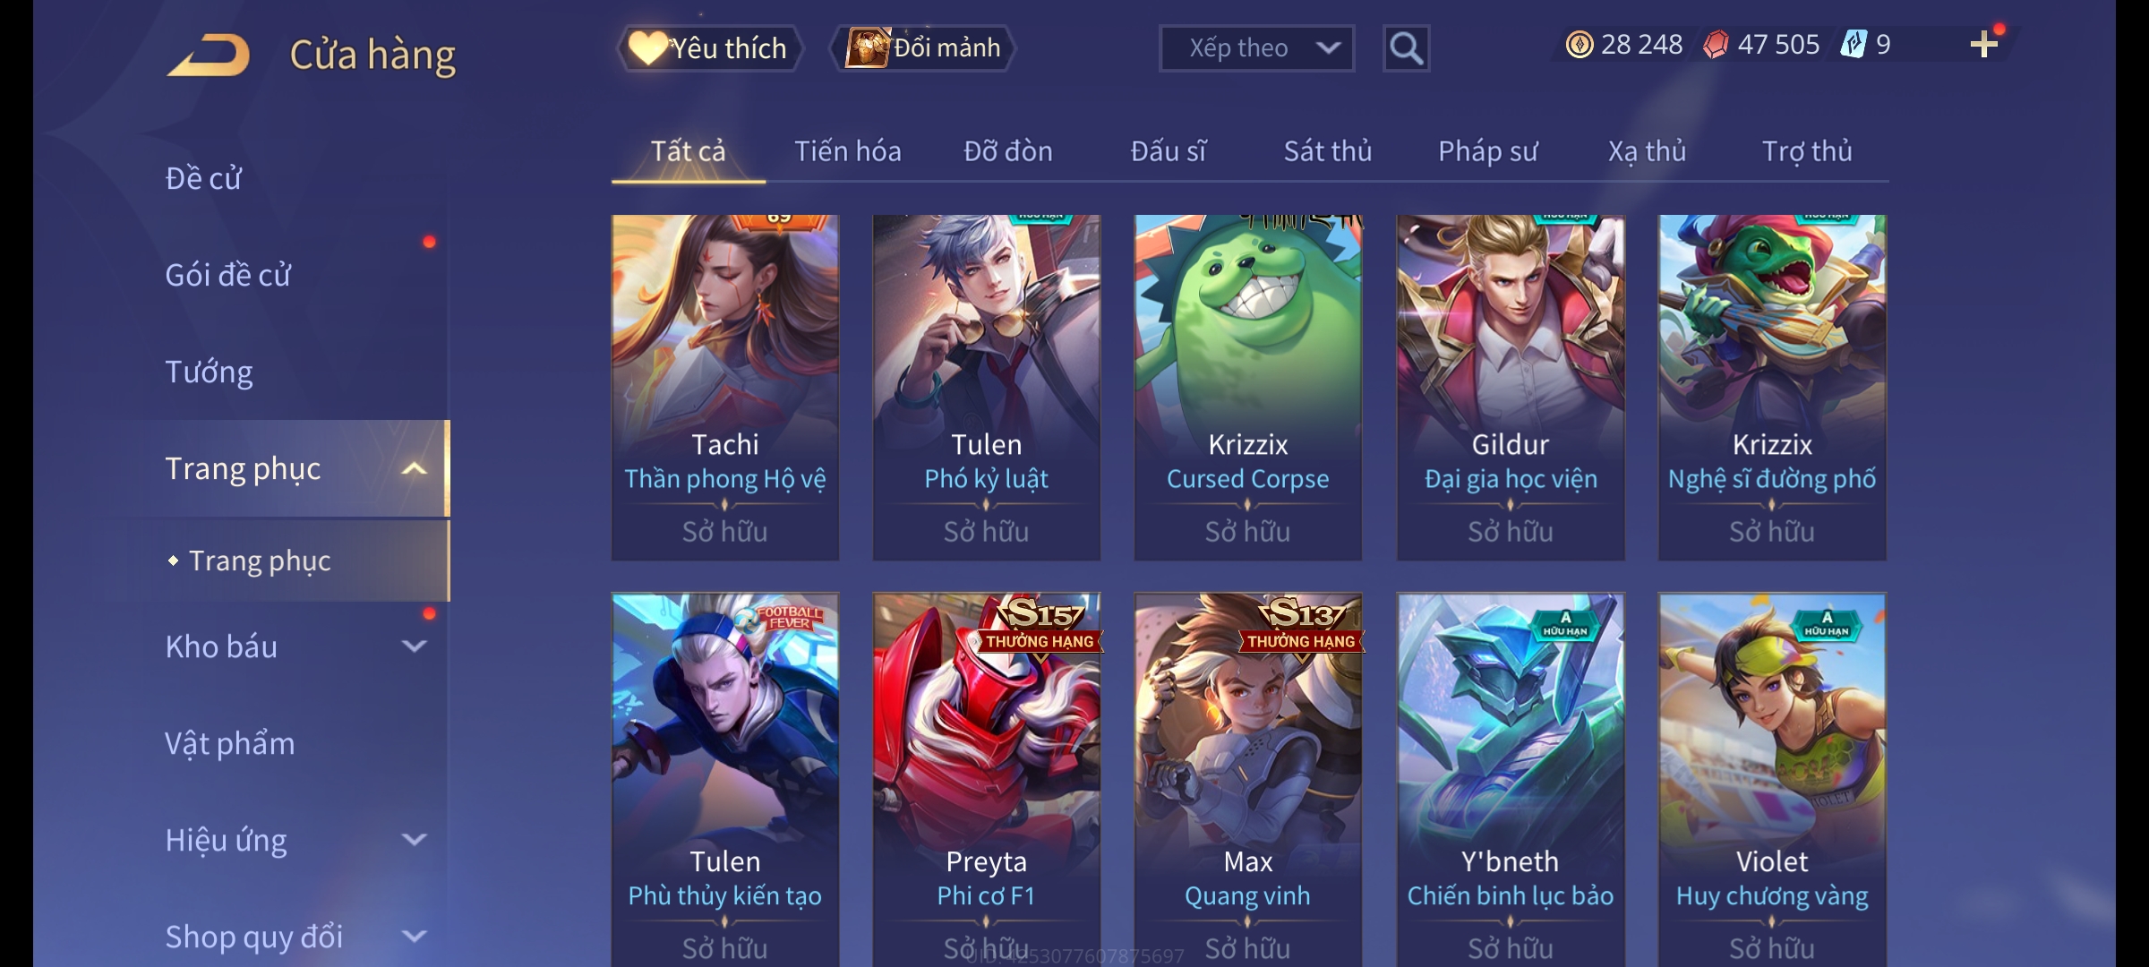Select Krizzix Cursed Corpse skin card
Viewport: 2149px width, 967px height.
tap(1248, 388)
